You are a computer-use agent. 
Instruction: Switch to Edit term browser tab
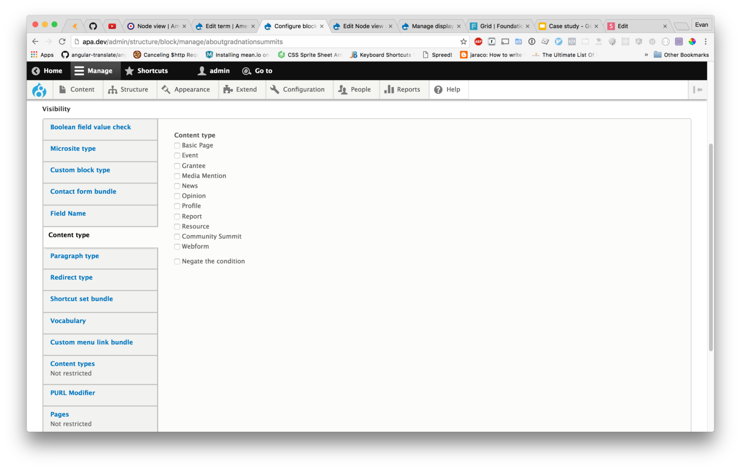coord(225,26)
